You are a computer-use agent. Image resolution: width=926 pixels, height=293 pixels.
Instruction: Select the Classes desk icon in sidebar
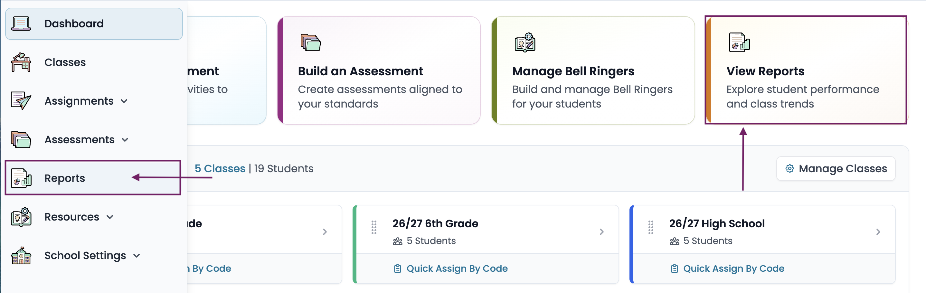21,62
